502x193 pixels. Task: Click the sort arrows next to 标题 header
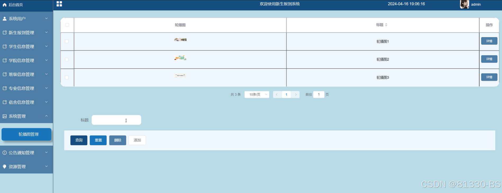(386, 25)
